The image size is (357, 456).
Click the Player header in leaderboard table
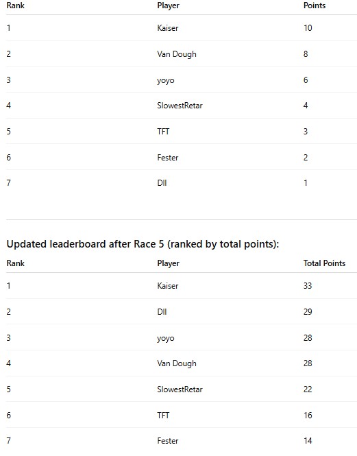[x=169, y=263]
